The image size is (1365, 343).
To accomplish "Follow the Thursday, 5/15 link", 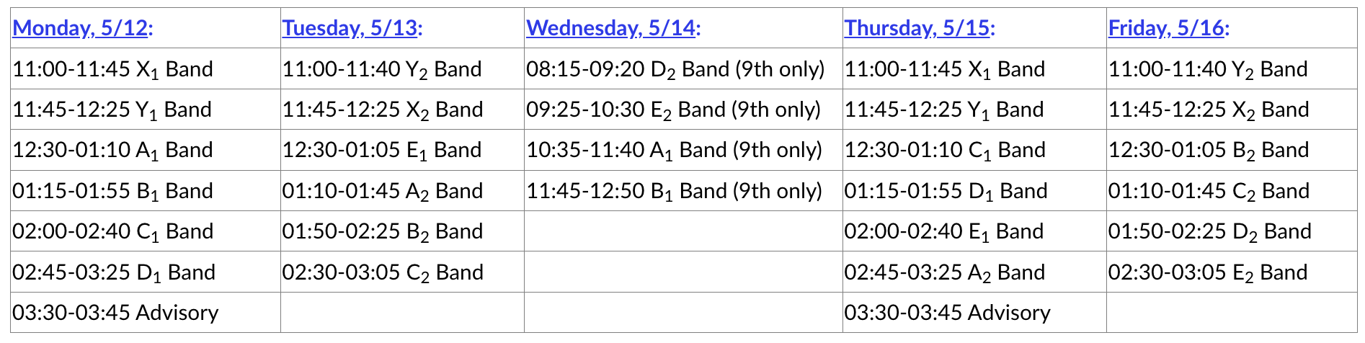I will point(917,28).
